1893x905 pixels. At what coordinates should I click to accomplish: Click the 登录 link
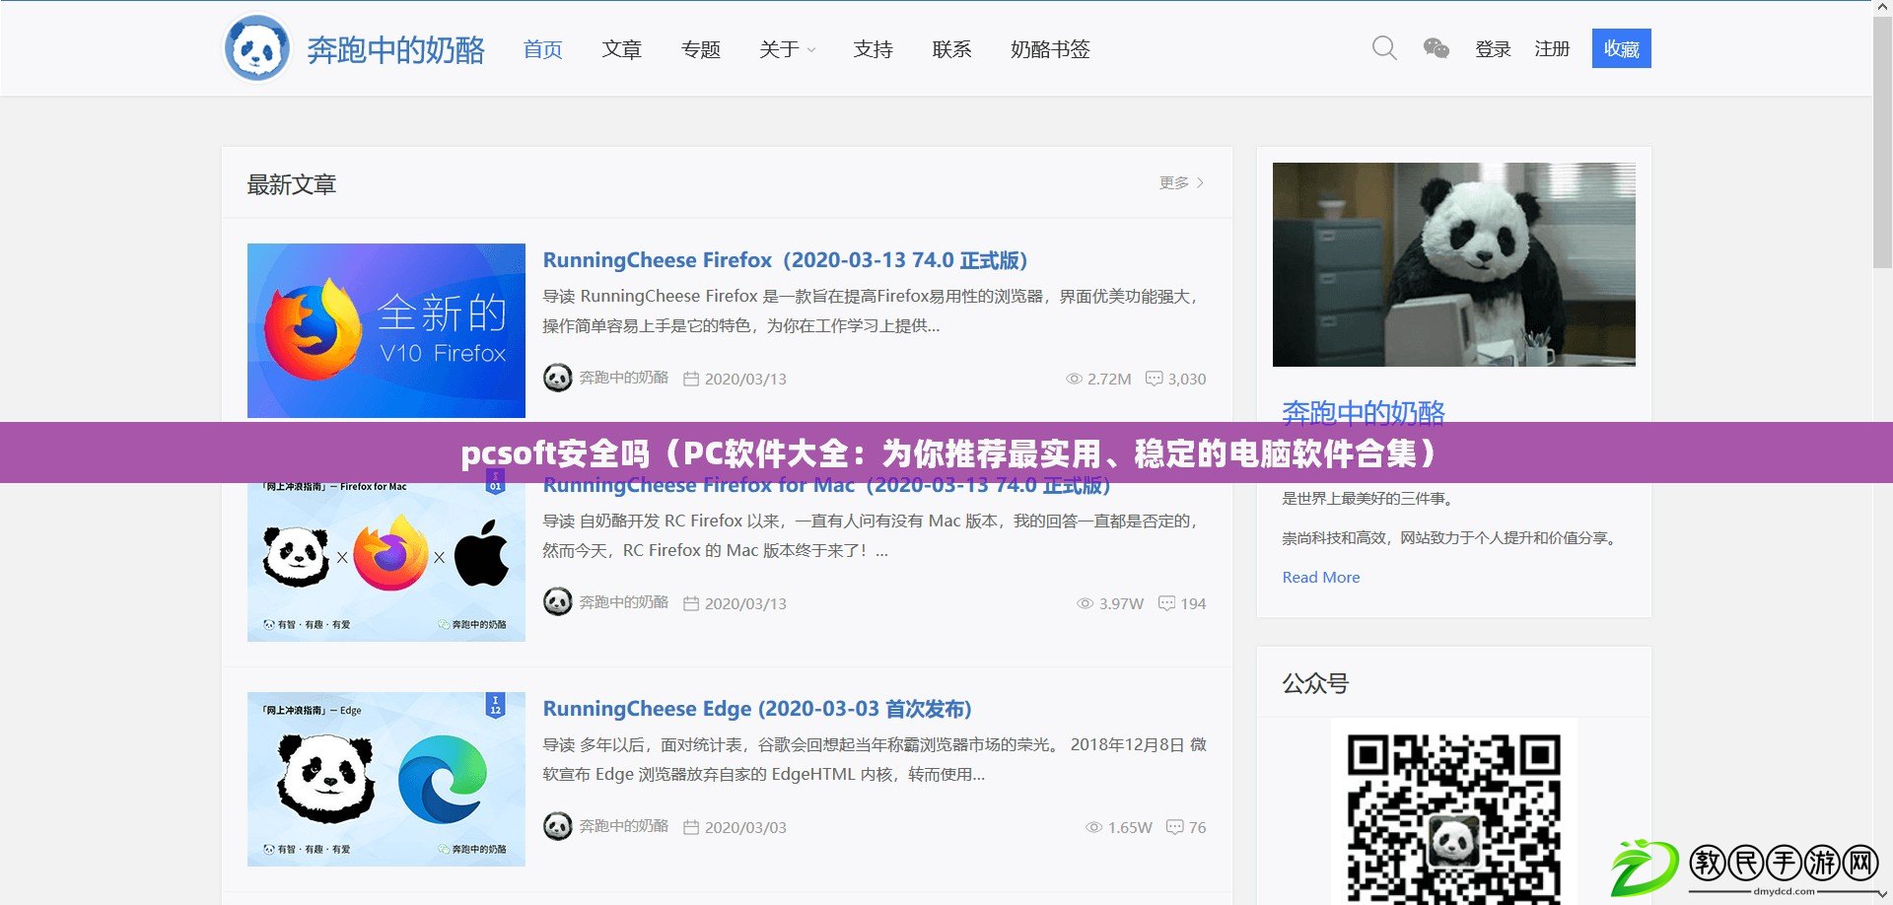click(x=1493, y=49)
